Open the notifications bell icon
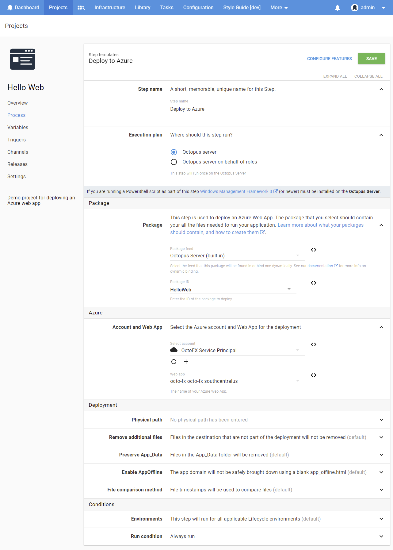The image size is (393, 550). tap(338, 8)
